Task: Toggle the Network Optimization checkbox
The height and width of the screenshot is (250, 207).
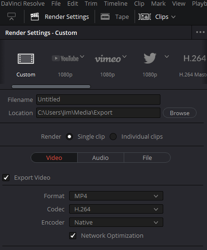Action: point(73,236)
